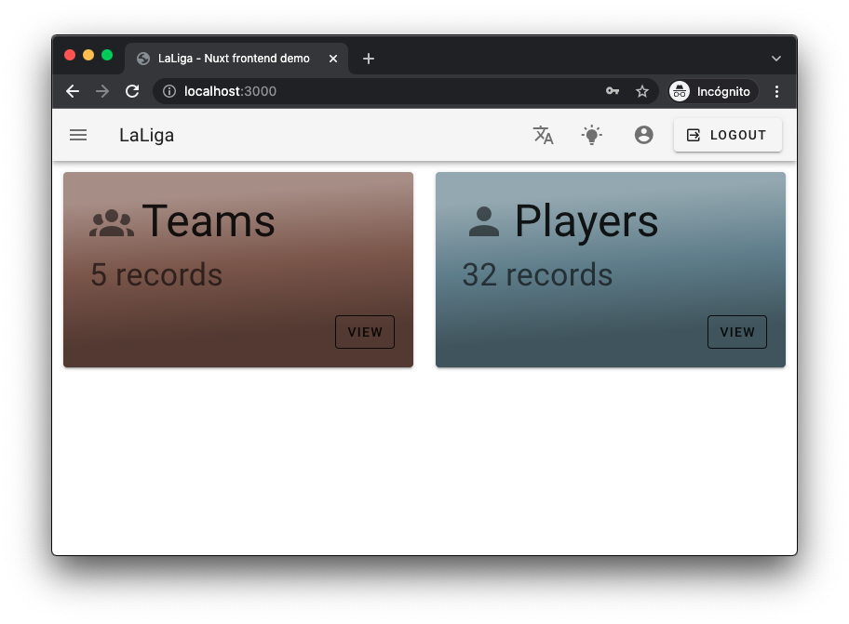
Task: View the Players records
Action: pyautogui.click(x=737, y=332)
